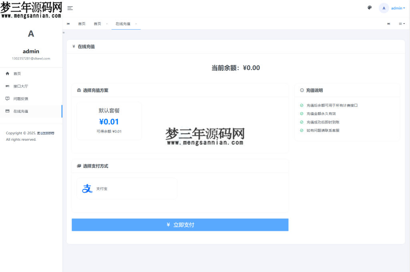This screenshot has width=410, height=272.
Task: Click the admin username in the sidebar
Action: [31, 51]
